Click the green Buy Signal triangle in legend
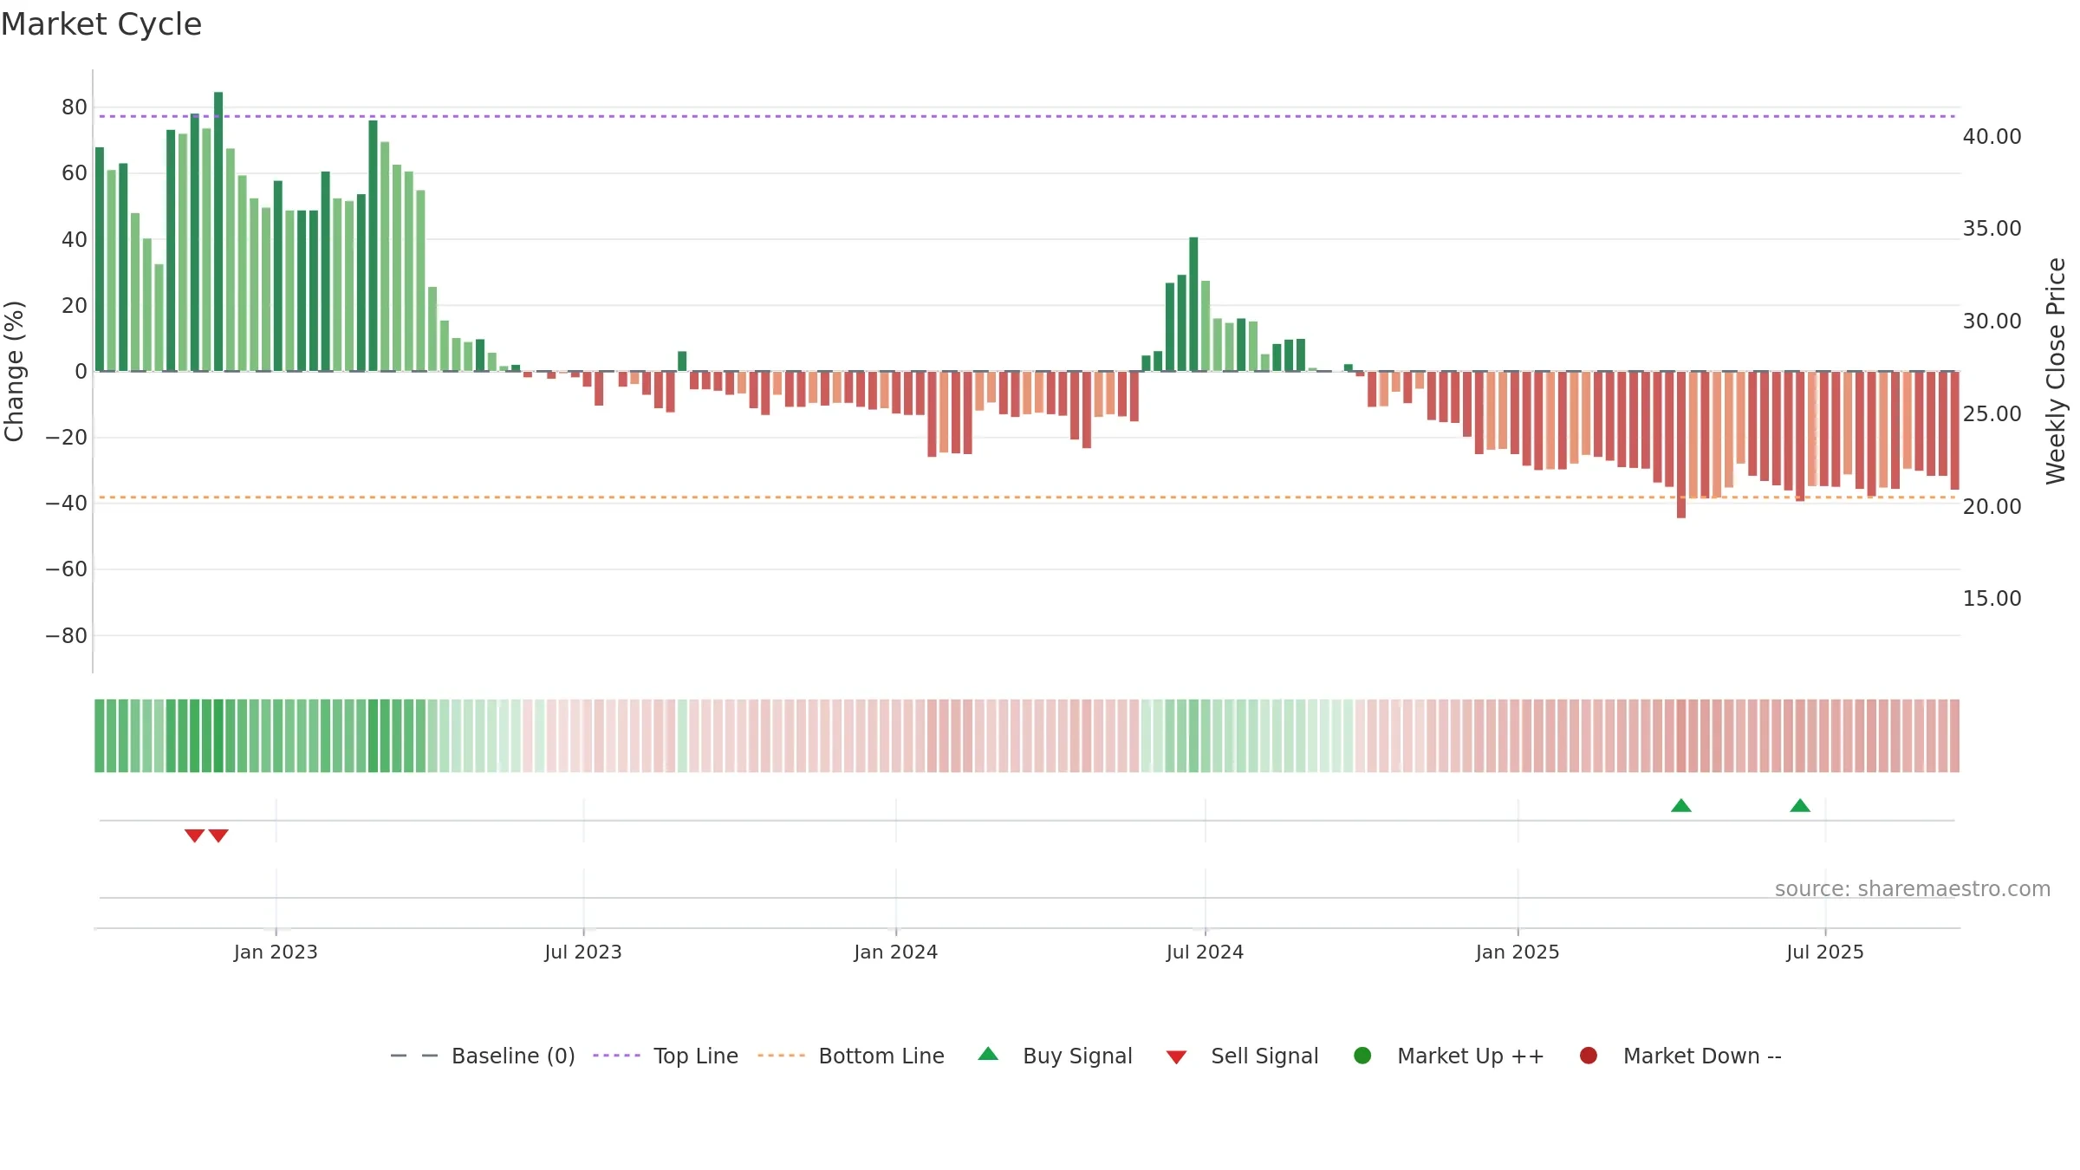The height and width of the screenshot is (1170, 2080). 988,1054
